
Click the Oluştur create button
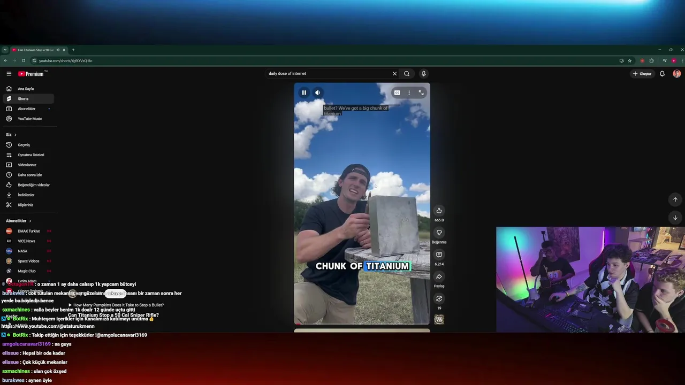(642, 74)
